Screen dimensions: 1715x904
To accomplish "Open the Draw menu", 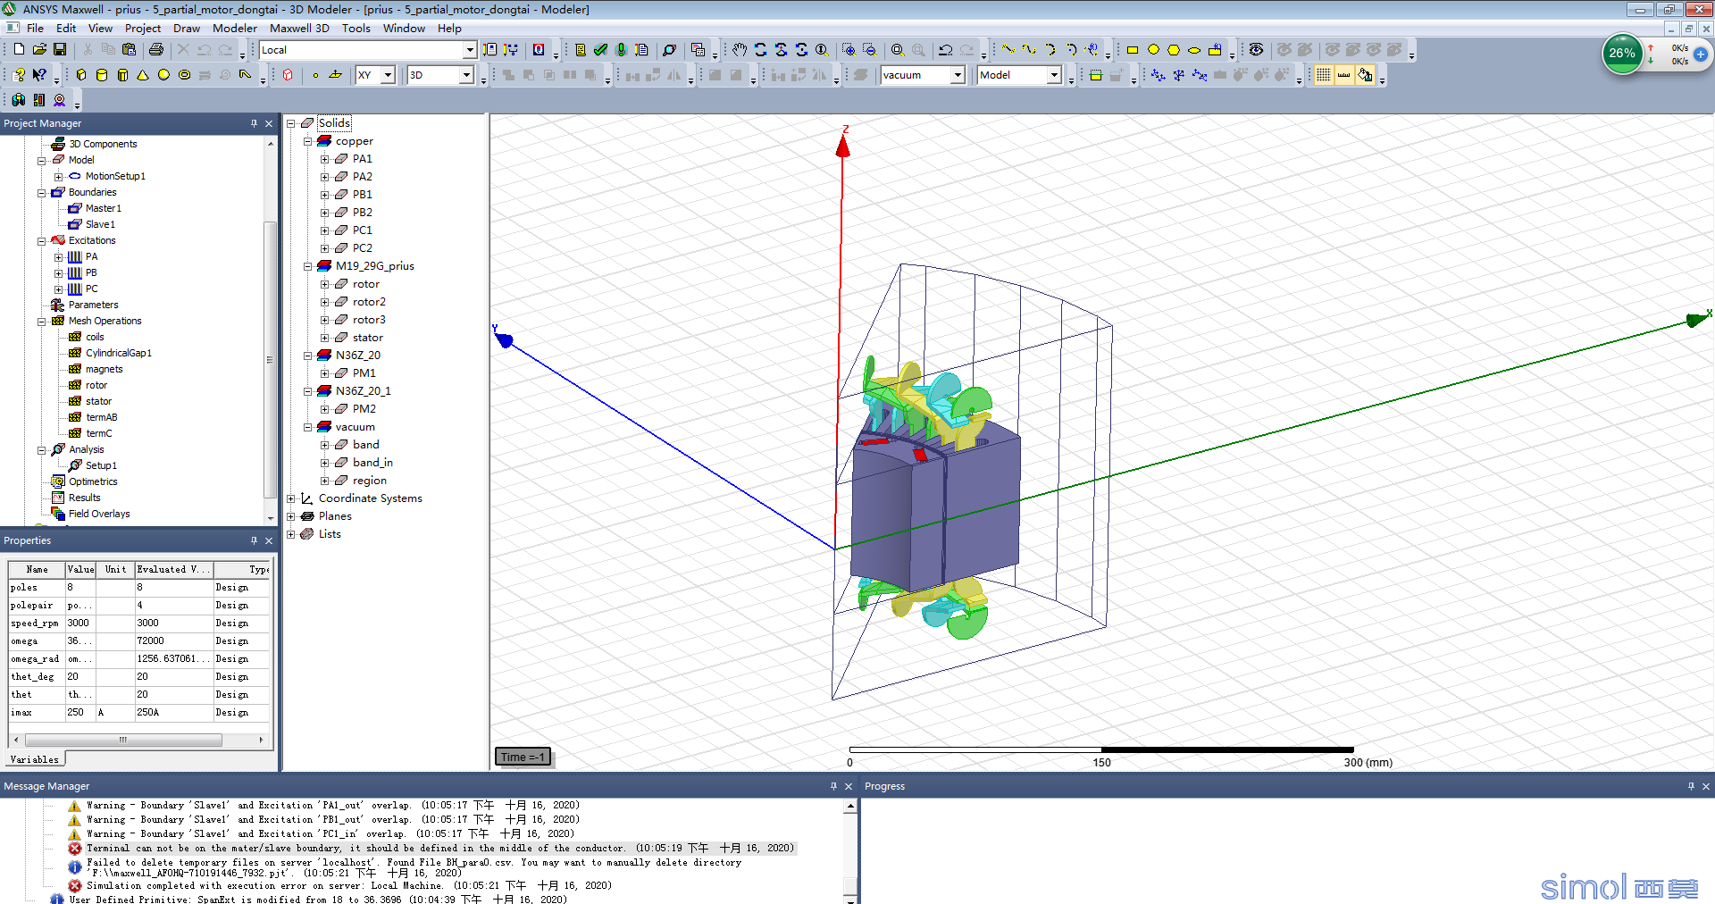I will [187, 28].
